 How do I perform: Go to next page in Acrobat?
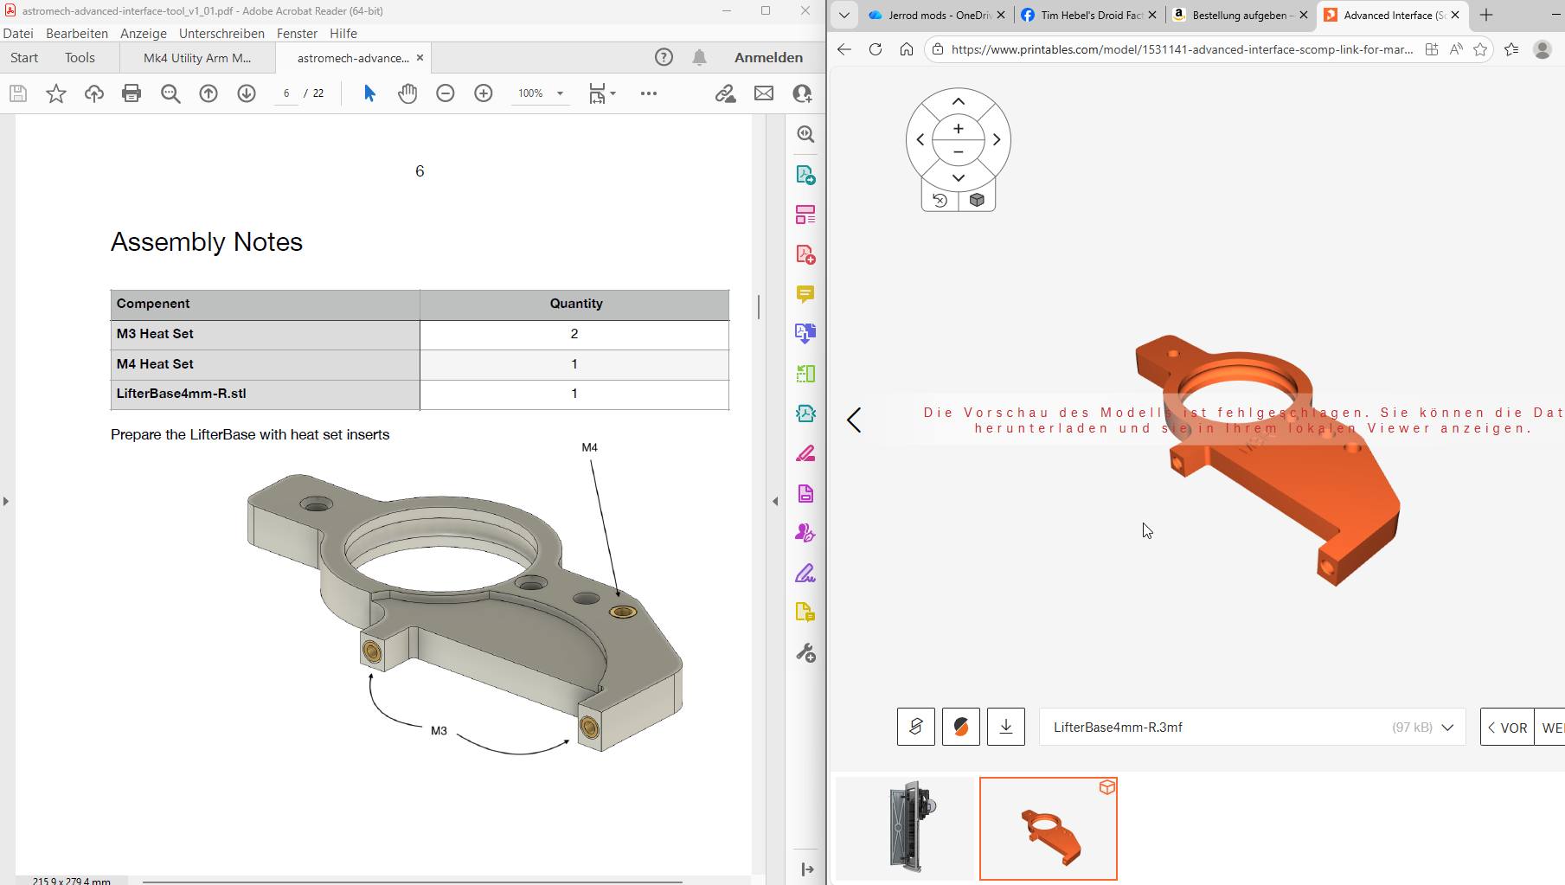pos(247,93)
